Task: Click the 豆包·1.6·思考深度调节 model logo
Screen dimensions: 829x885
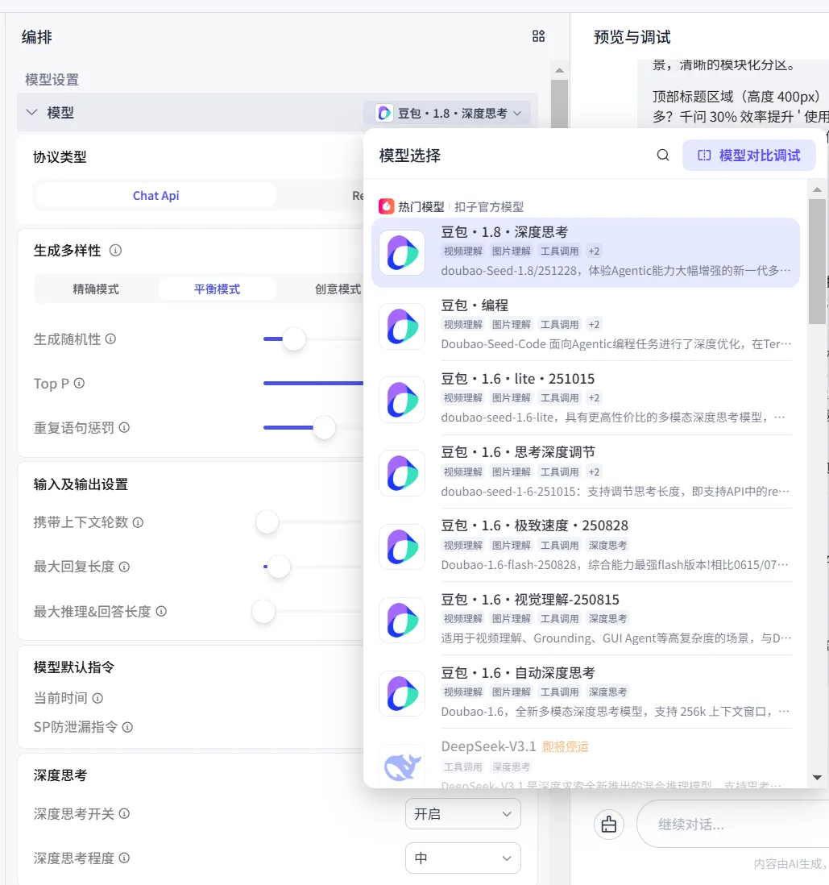Action: tap(402, 473)
